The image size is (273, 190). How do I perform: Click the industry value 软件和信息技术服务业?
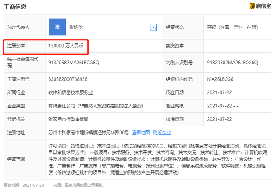71,92
